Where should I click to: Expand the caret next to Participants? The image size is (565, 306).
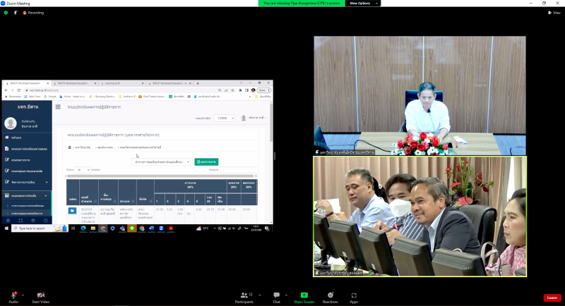[258, 294]
